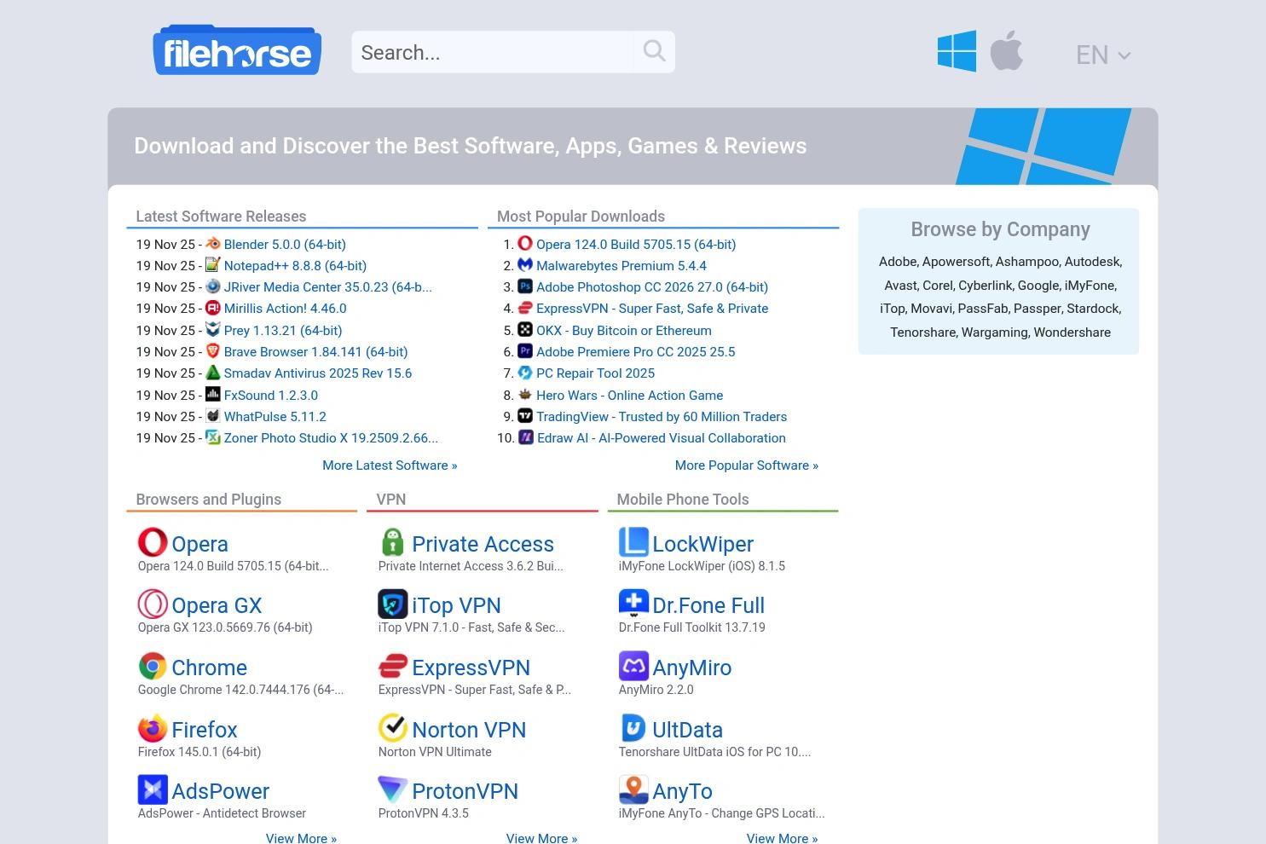Image resolution: width=1266 pixels, height=844 pixels.
Task: View more Mobile Phone Tools
Action: tap(782, 838)
